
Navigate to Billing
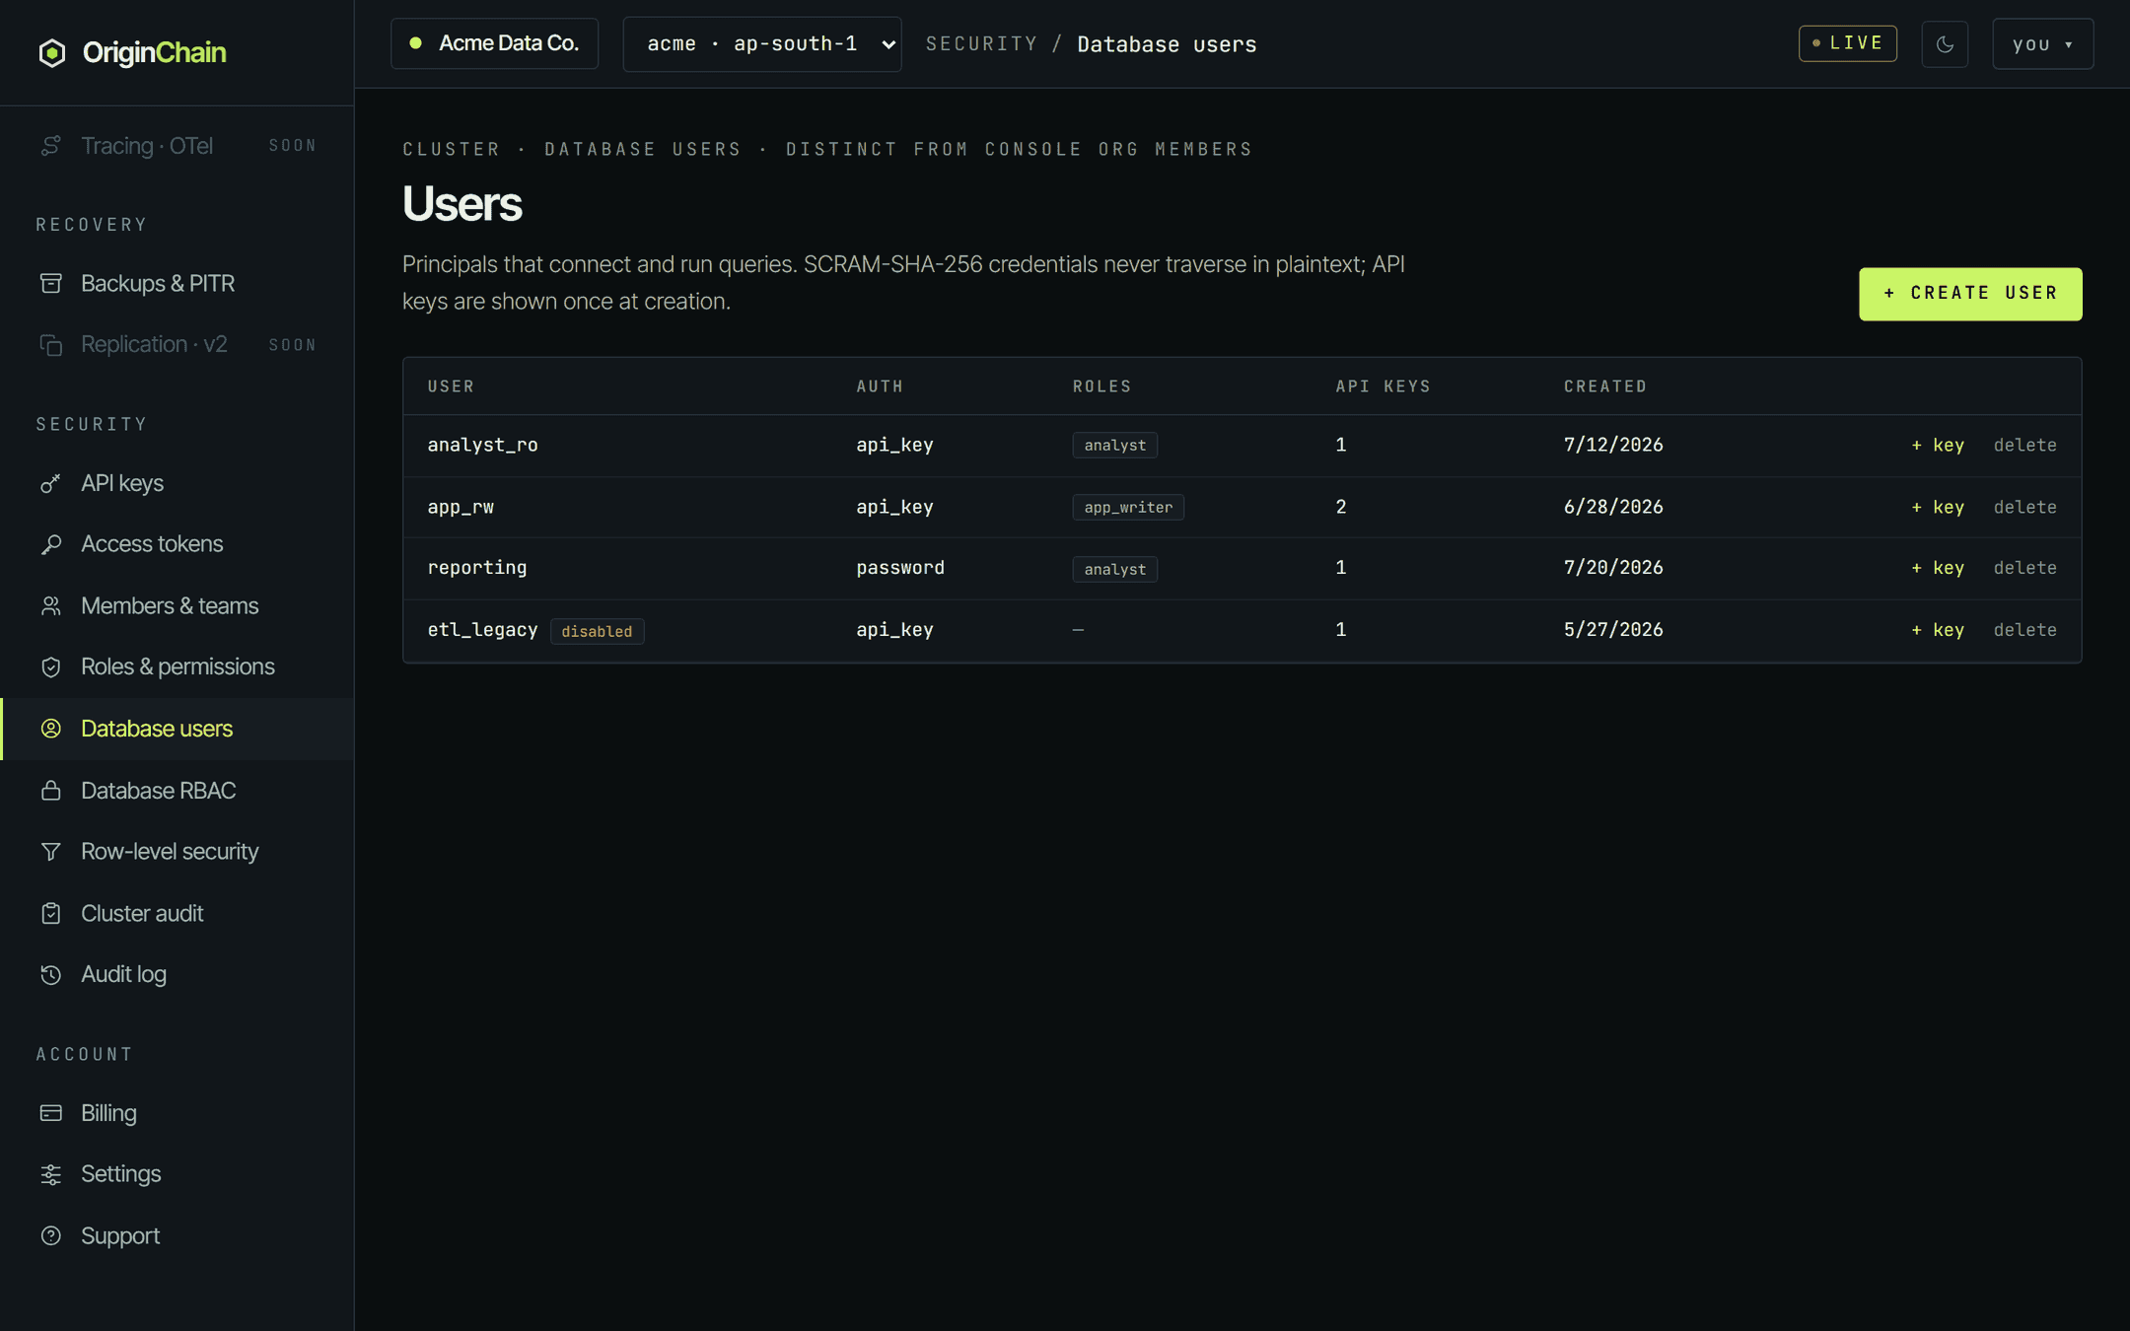point(177,1113)
